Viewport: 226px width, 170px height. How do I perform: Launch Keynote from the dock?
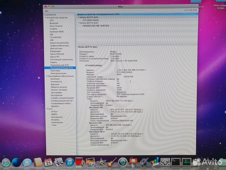click(133, 162)
